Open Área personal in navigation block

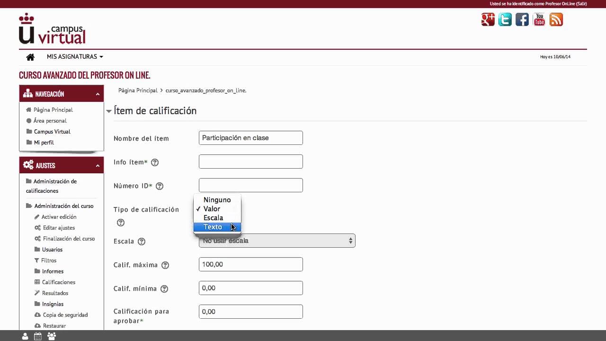pyautogui.click(x=50, y=121)
